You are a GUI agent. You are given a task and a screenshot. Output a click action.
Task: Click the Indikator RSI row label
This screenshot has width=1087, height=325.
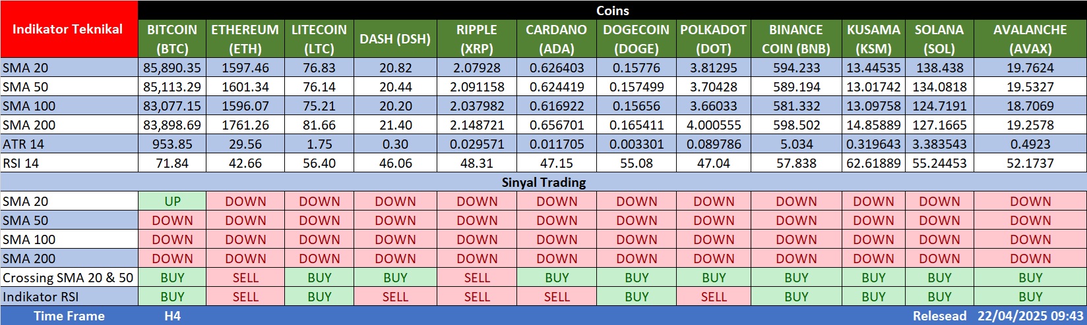[40, 297]
